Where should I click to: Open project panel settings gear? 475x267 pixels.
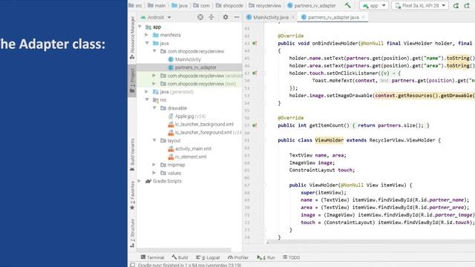[226, 17]
